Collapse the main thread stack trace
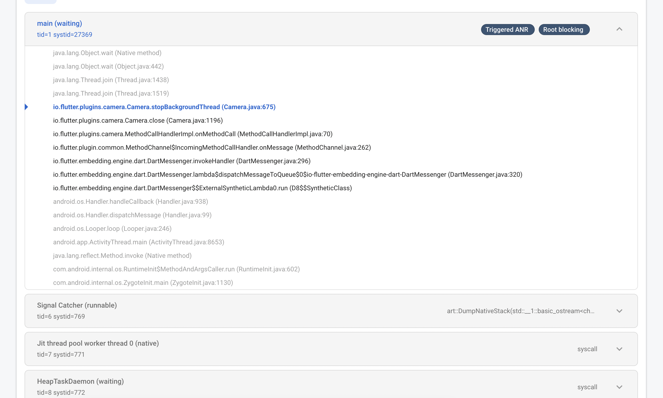The width and height of the screenshot is (663, 398). (619, 29)
